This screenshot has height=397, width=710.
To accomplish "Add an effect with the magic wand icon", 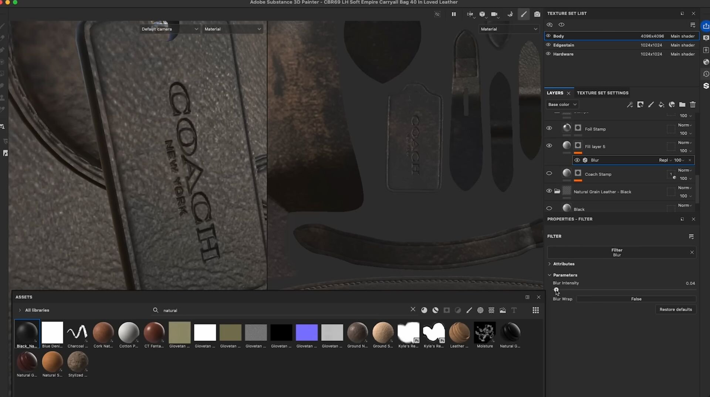I will pos(630,105).
